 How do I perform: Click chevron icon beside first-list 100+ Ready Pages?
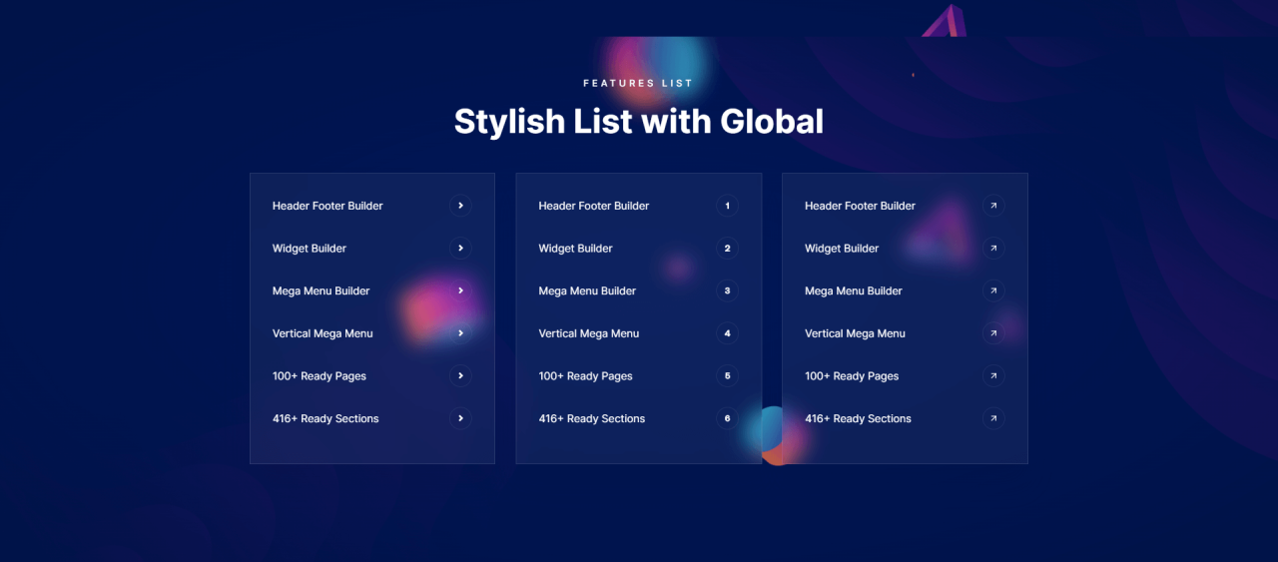[x=460, y=376]
